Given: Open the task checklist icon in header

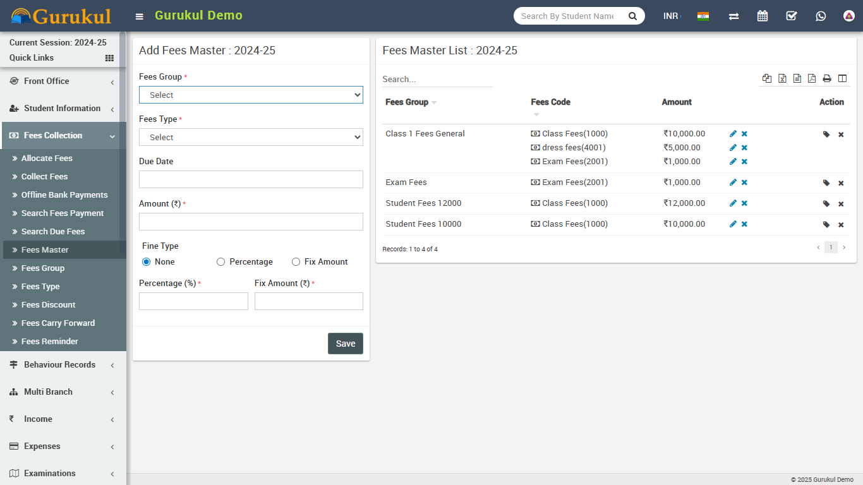Looking at the screenshot, I should tap(792, 16).
